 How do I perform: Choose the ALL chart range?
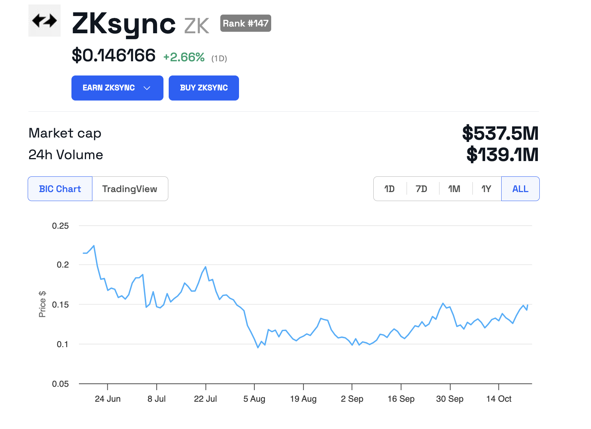[x=520, y=189]
